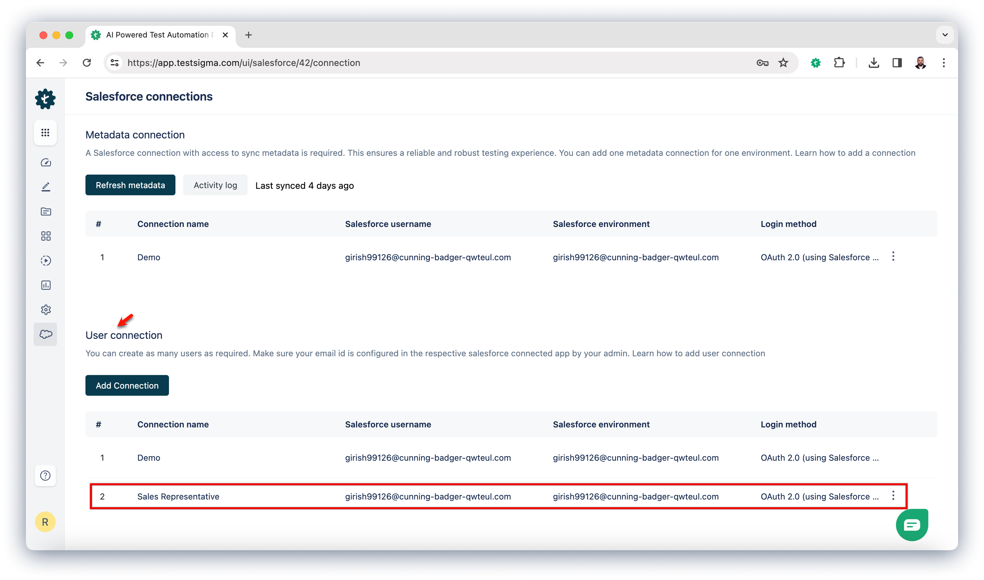Click the browser favorites/star icon
This screenshot has width=984, height=580.
point(783,63)
